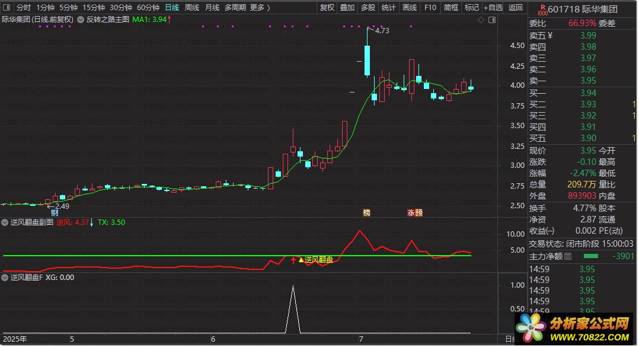The width and height of the screenshot is (639, 347).
Task: Toggle the 简框 simple frame mode
Action: click(451, 7)
